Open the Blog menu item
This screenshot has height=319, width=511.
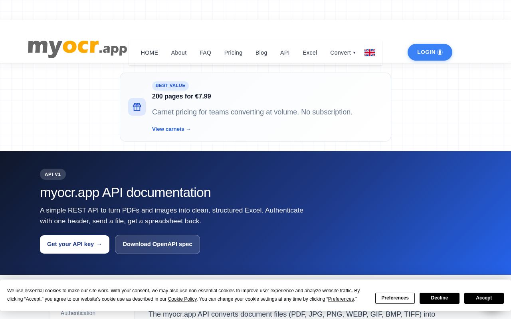[x=261, y=53]
